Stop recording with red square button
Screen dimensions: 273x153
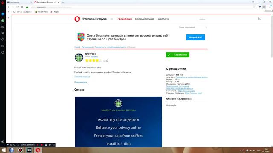coord(42,145)
